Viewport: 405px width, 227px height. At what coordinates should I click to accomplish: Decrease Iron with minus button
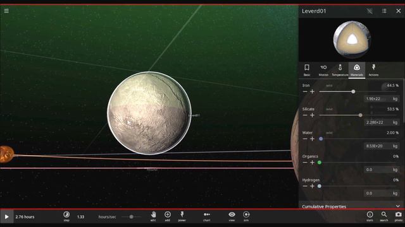point(305,91)
